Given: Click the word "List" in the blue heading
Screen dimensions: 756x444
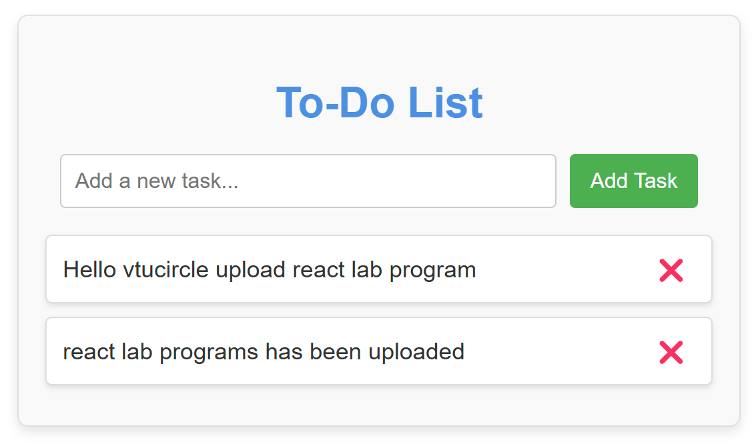Looking at the screenshot, I should [x=446, y=102].
